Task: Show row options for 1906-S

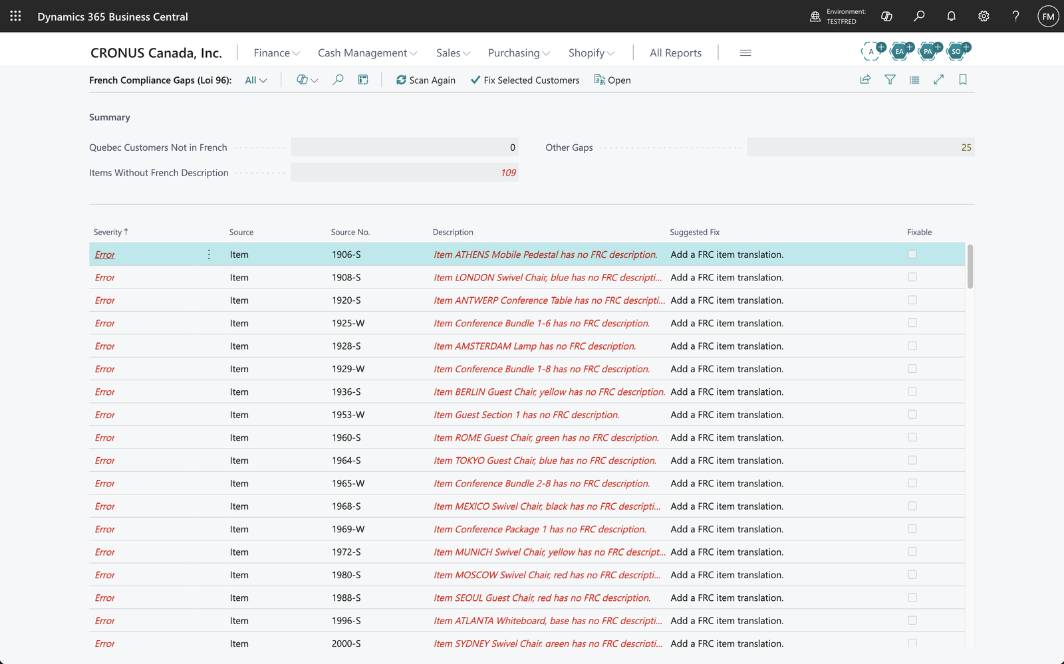Action: (x=209, y=255)
